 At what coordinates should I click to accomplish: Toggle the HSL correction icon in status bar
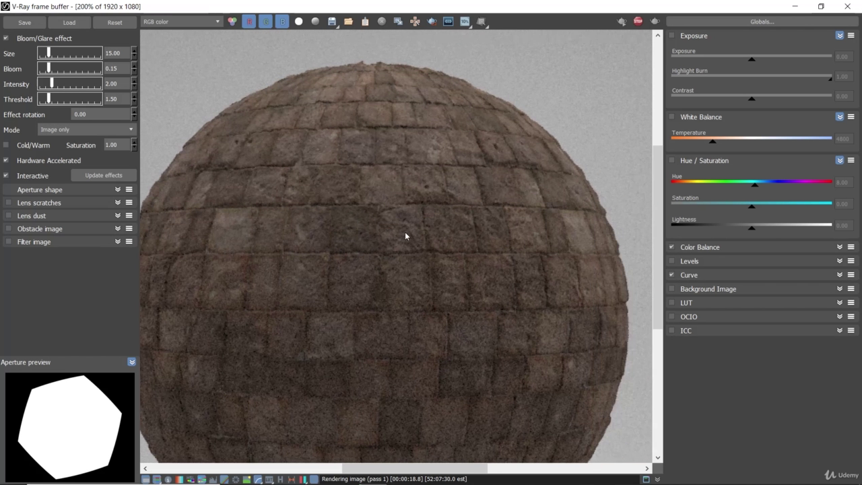[191, 480]
